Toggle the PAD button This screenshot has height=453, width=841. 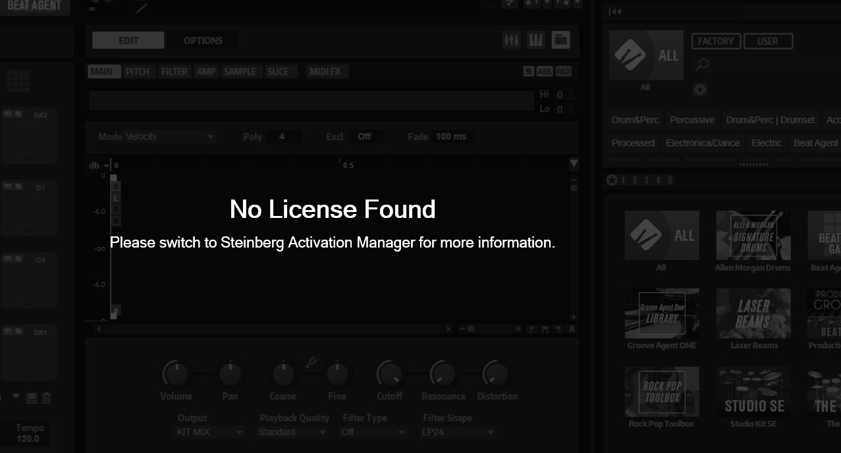[563, 72]
